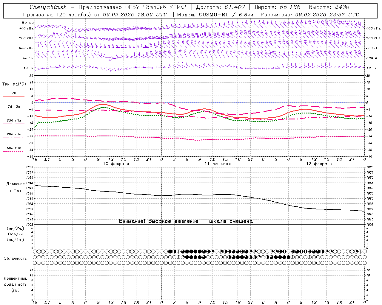The height and width of the screenshot is (305, 382).
Task: Click the Chelyabinsk station title
Action: [48, 7]
